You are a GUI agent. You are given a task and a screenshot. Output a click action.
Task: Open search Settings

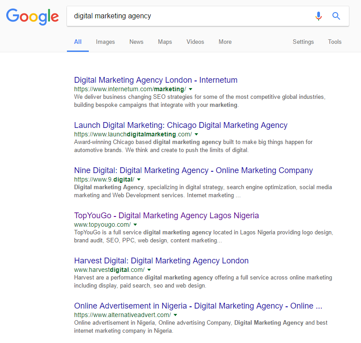303,42
